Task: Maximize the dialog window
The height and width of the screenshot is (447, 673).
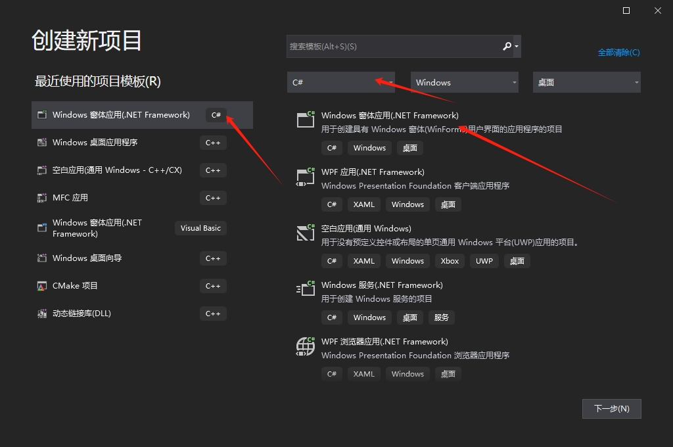Action: (626, 11)
